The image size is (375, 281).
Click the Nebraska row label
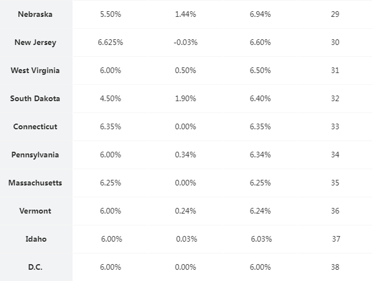[35, 14]
